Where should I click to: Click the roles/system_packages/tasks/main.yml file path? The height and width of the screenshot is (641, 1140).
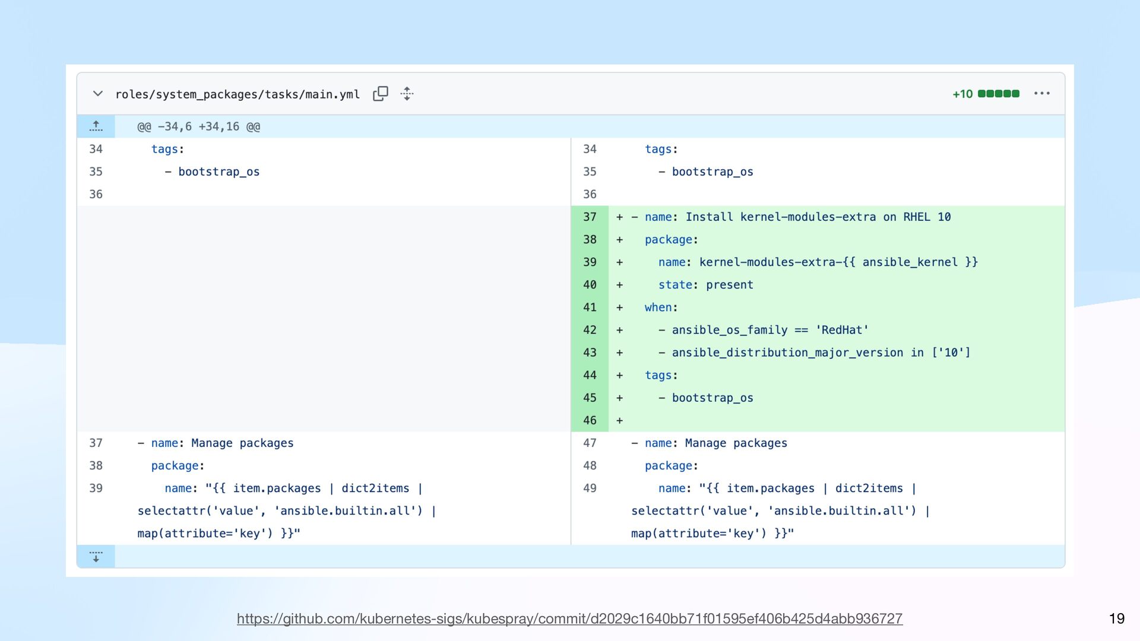[237, 94]
